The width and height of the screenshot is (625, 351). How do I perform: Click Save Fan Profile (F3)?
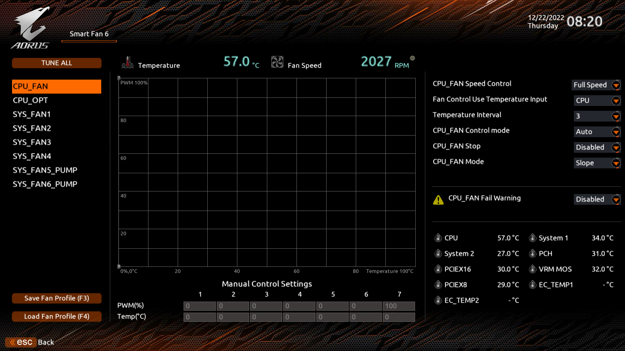tap(57, 298)
